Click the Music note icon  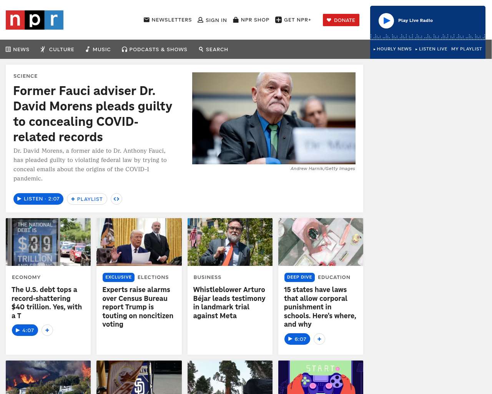click(x=88, y=49)
